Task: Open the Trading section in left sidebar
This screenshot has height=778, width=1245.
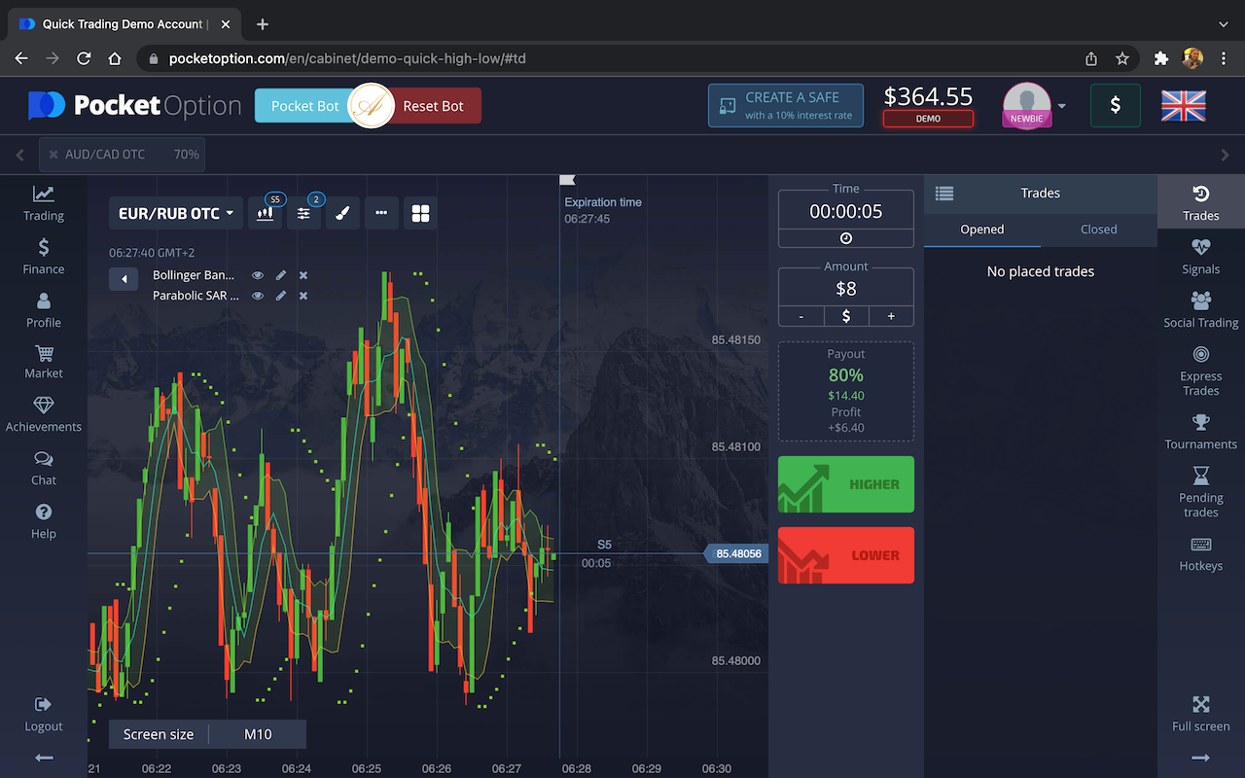Action: (x=43, y=202)
